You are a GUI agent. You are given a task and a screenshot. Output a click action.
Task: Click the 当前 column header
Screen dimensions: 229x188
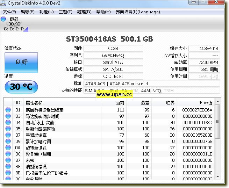[114, 103]
